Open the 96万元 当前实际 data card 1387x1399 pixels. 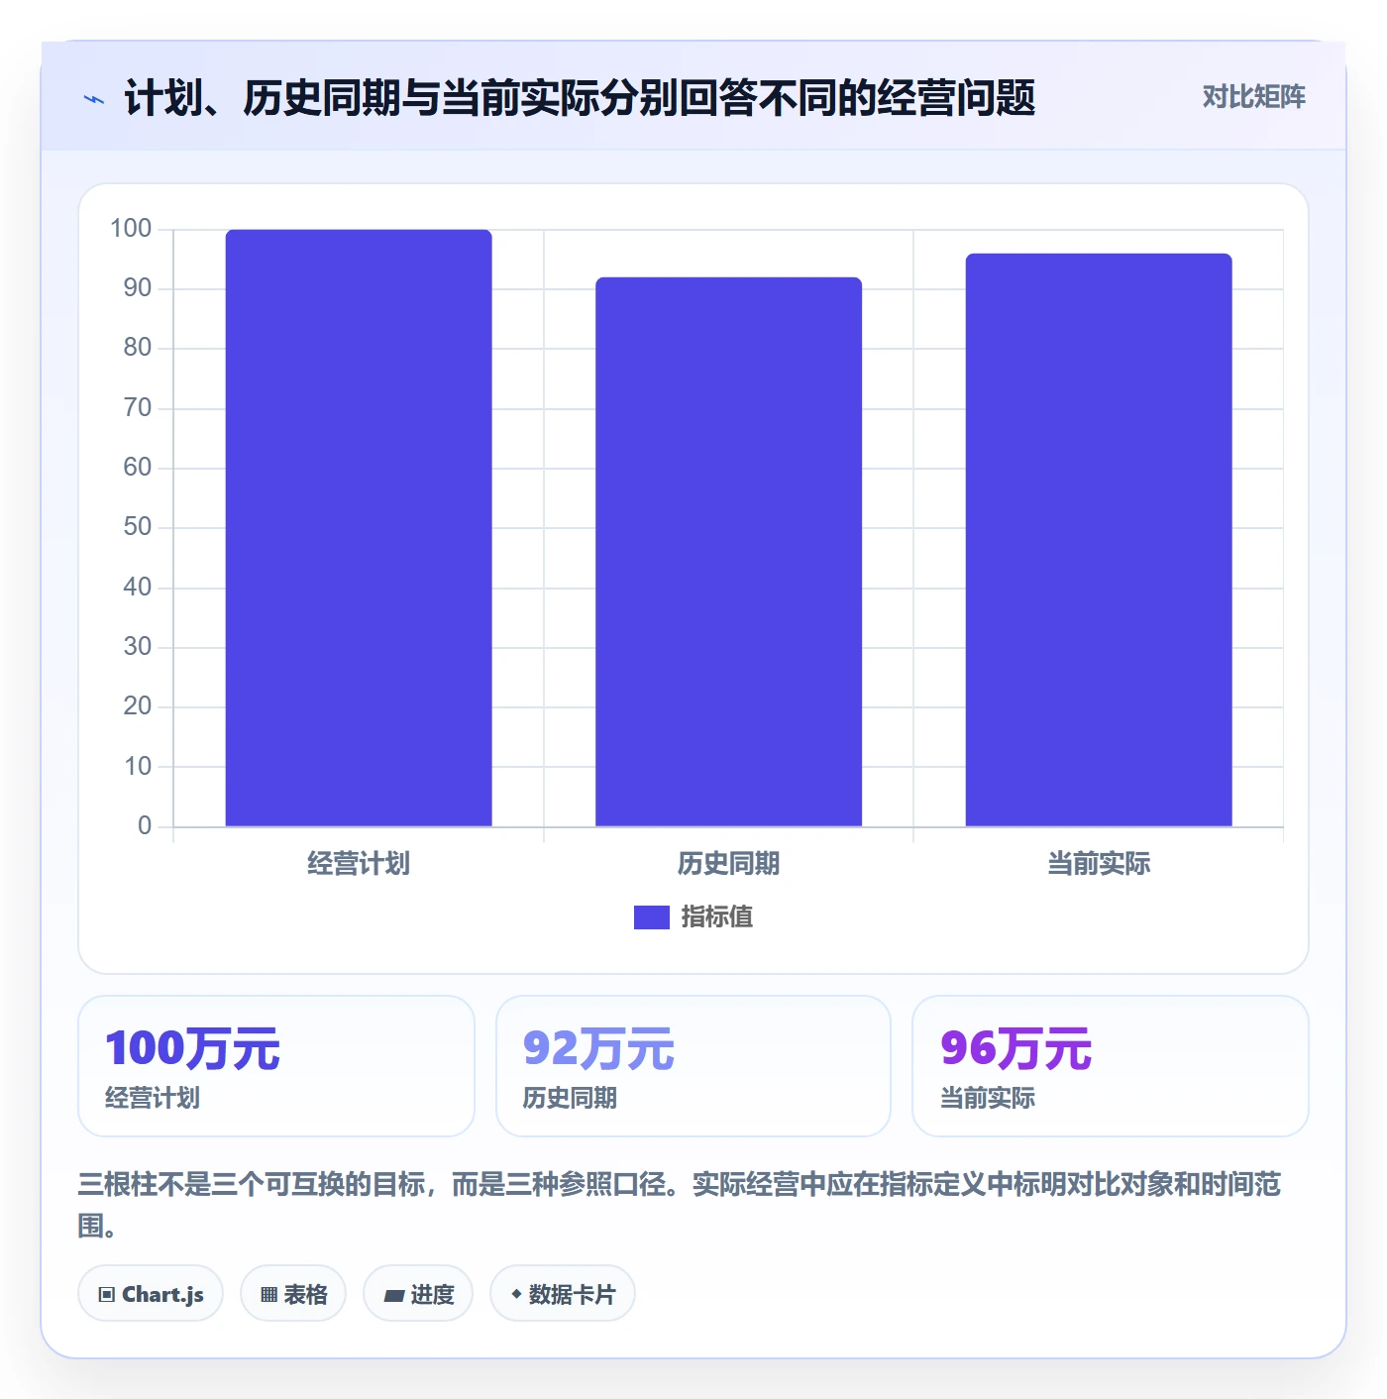1111,1066
